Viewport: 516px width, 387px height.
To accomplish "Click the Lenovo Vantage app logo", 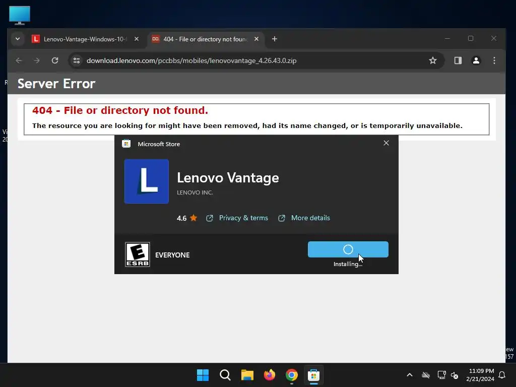I will (147, 181).
